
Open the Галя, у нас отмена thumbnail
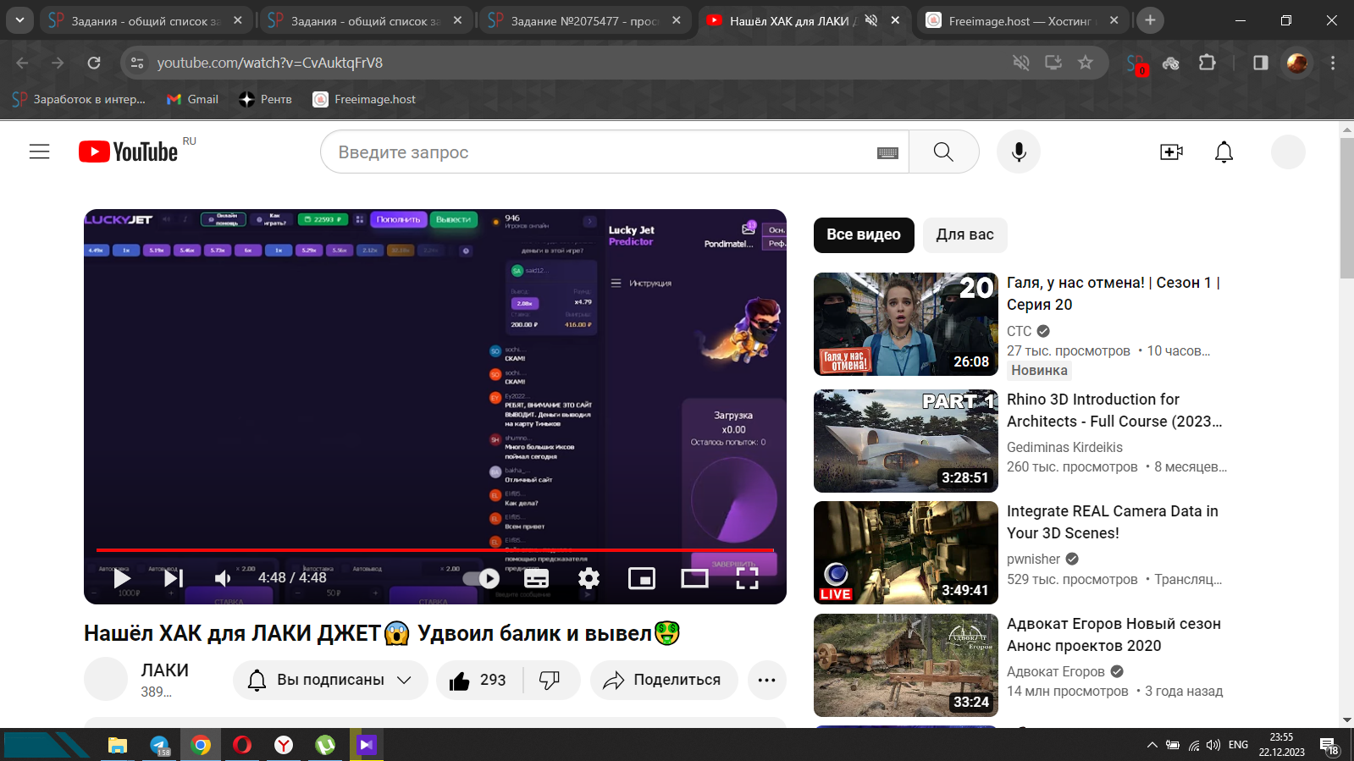point(906,324)
